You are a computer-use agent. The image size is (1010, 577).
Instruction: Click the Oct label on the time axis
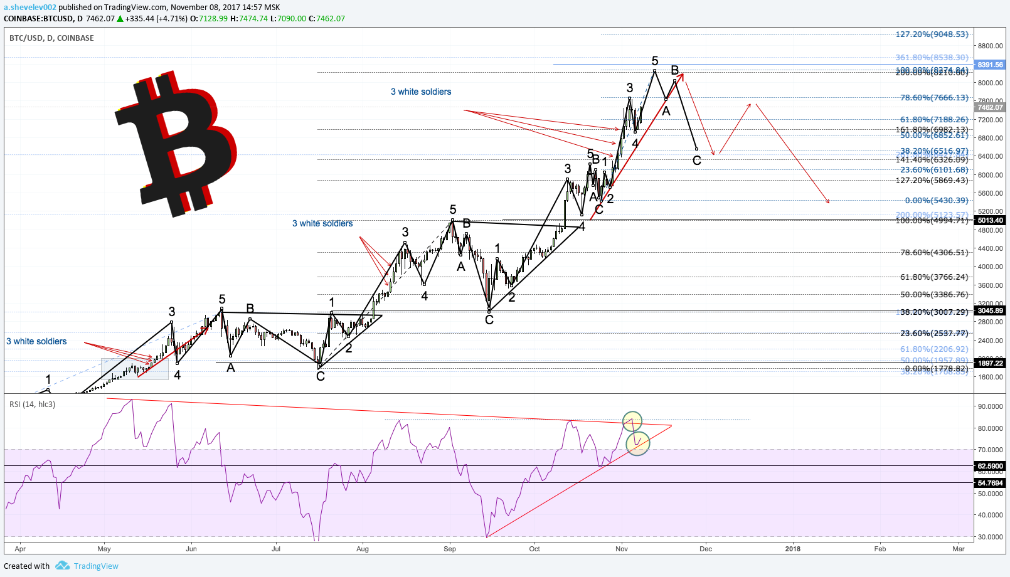tap(534, 549)
